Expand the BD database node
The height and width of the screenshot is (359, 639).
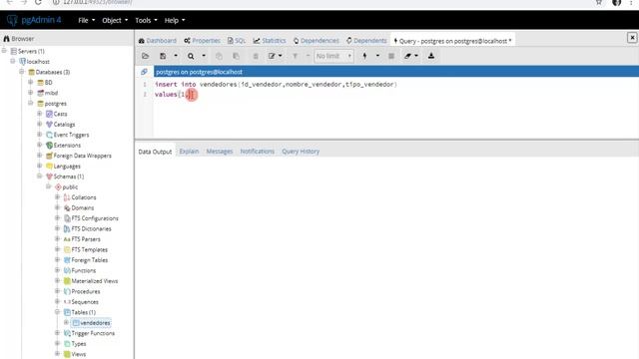31,82
